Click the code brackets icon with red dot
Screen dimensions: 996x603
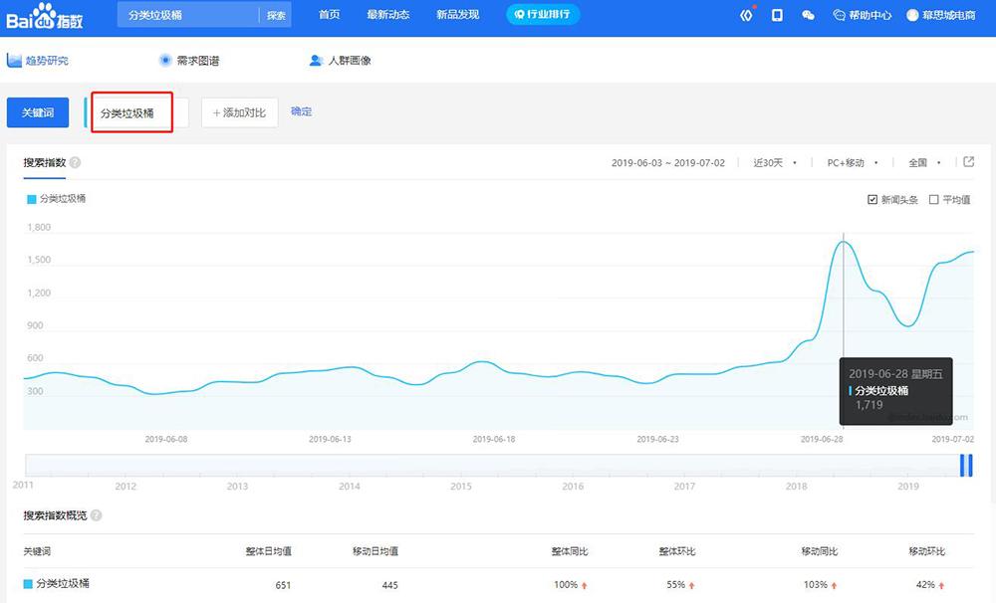pyautogui.click(x=747, y=15)
